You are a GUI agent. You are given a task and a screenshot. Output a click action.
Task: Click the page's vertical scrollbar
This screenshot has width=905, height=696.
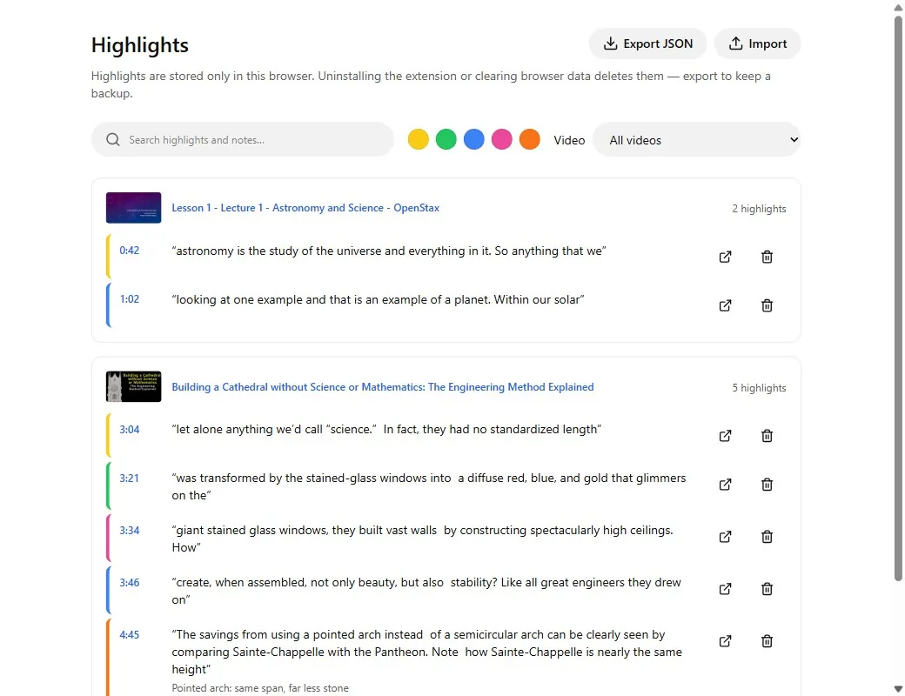point(898,298)
